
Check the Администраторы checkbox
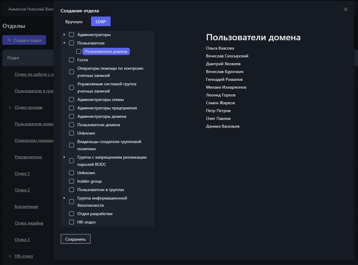pos(71,35)
